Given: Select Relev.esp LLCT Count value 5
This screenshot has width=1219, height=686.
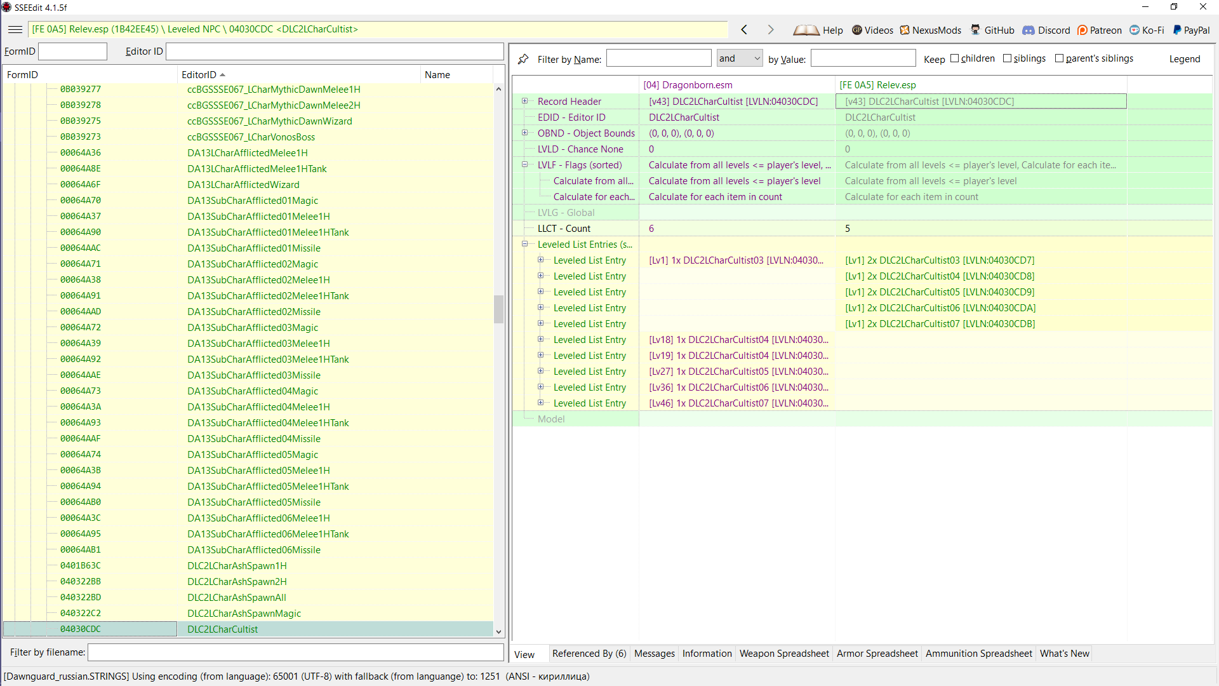Looking at the screenshot, I should 981,229.
